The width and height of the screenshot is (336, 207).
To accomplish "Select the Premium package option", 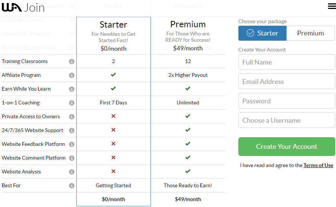I will 311,33.
